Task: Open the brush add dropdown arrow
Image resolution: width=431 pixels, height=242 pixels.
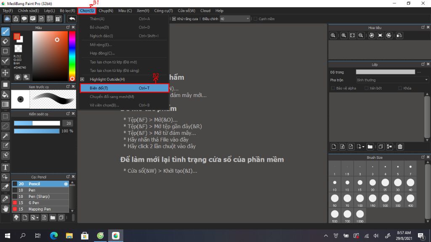Action: tap(37, 218)
